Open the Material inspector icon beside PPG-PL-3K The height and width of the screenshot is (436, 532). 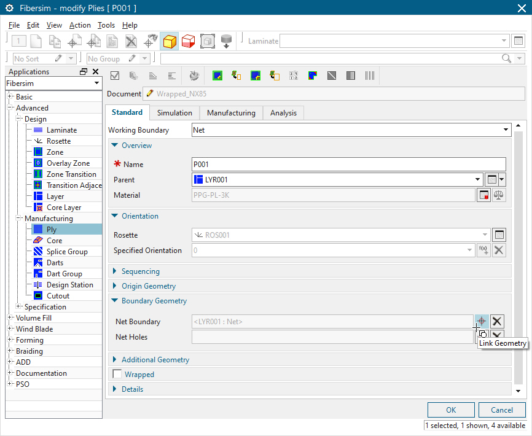click(482, 195)
